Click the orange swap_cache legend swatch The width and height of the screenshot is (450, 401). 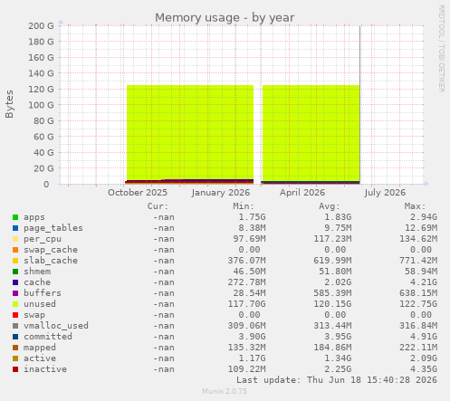(x=15, y=250)
